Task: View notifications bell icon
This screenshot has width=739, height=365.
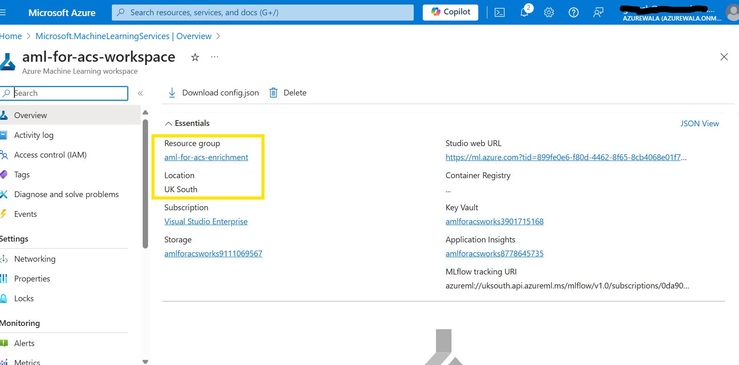Action: (524, 12)
